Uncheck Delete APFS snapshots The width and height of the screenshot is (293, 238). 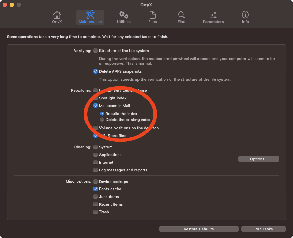pyautogui.click(x=96, y=71)
